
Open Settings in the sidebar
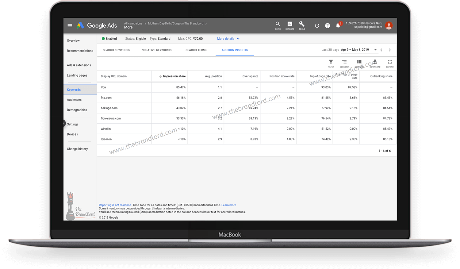(73, 124)
